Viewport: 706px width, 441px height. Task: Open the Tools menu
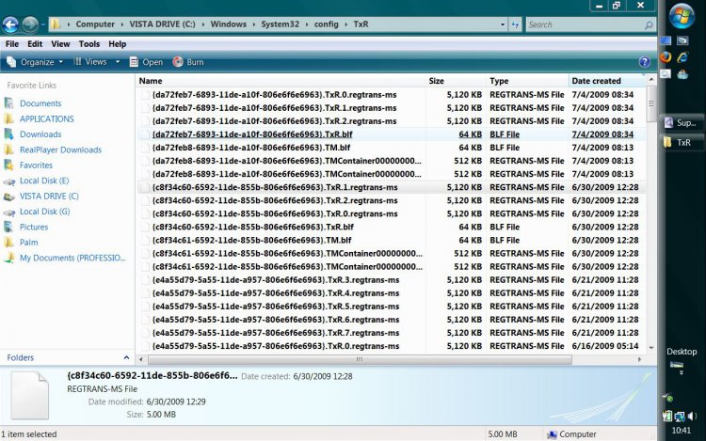[89, 44]
